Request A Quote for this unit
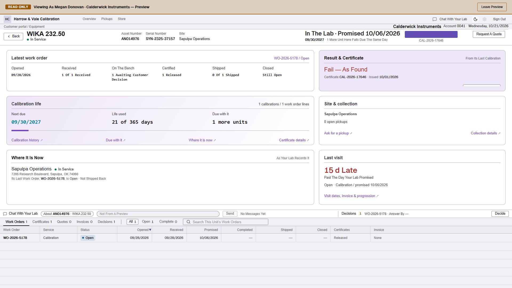 coord(489,34)
